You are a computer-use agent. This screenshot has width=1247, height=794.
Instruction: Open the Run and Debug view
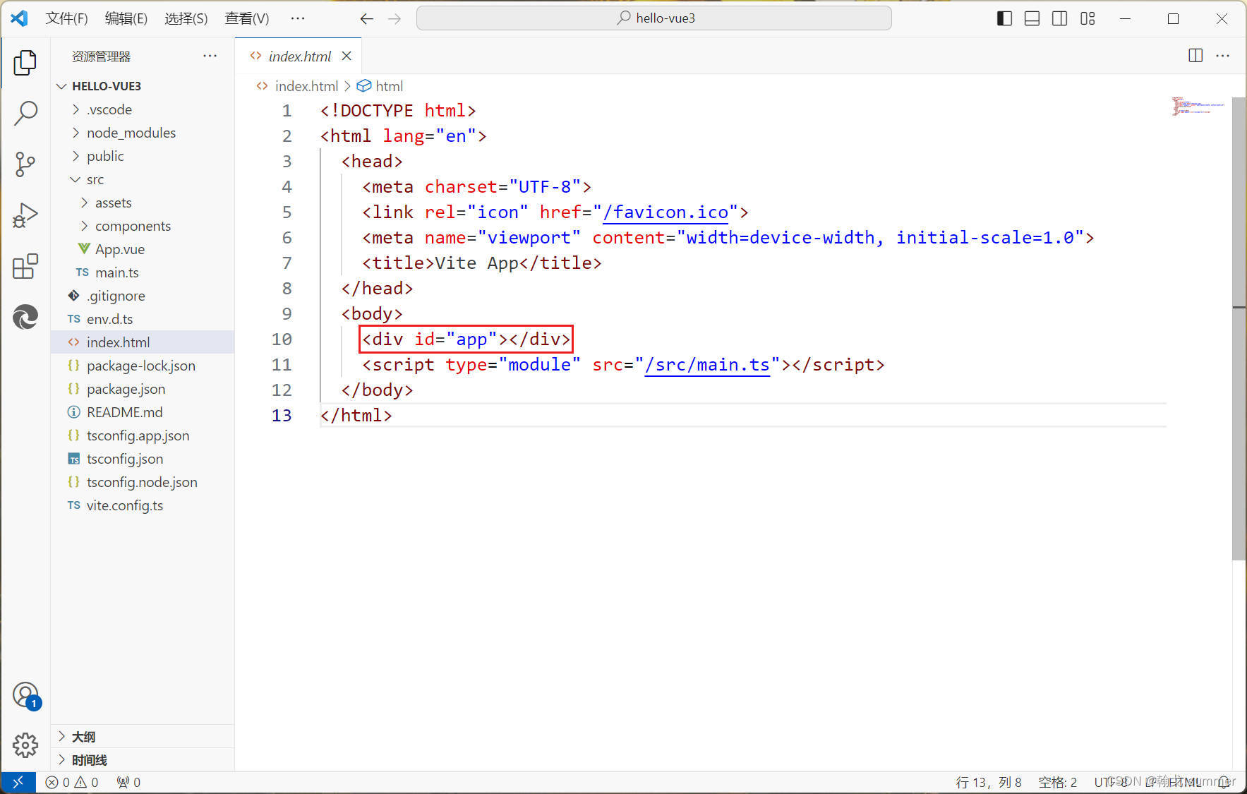[x=25, y=215]
